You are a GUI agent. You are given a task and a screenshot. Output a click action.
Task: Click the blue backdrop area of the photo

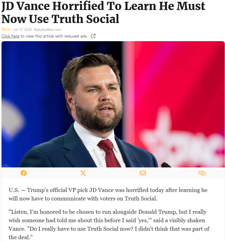click(x=30, y=84)
